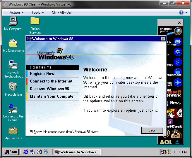This screenshot has height=158, width=192.
Task: Open The Microsoft Network channel
Action: click(x=174, y=93)
